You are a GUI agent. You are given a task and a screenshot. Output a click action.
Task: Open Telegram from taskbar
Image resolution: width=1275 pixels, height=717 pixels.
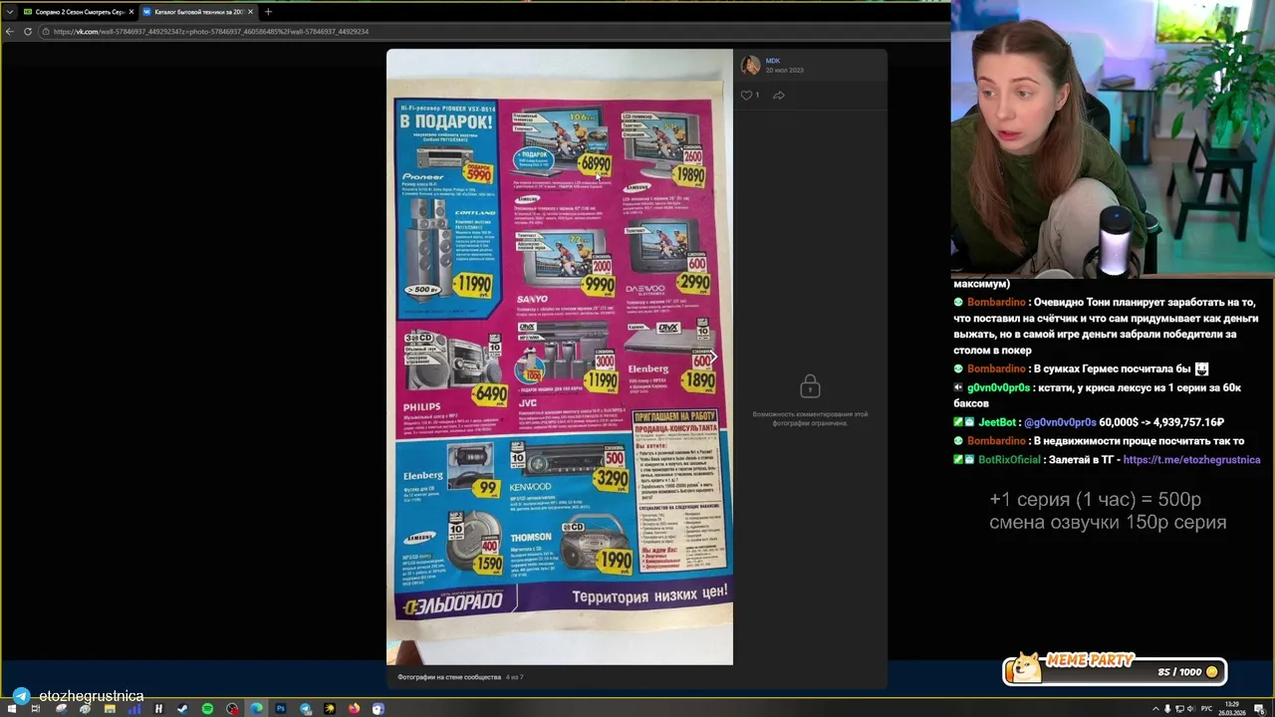305,709
